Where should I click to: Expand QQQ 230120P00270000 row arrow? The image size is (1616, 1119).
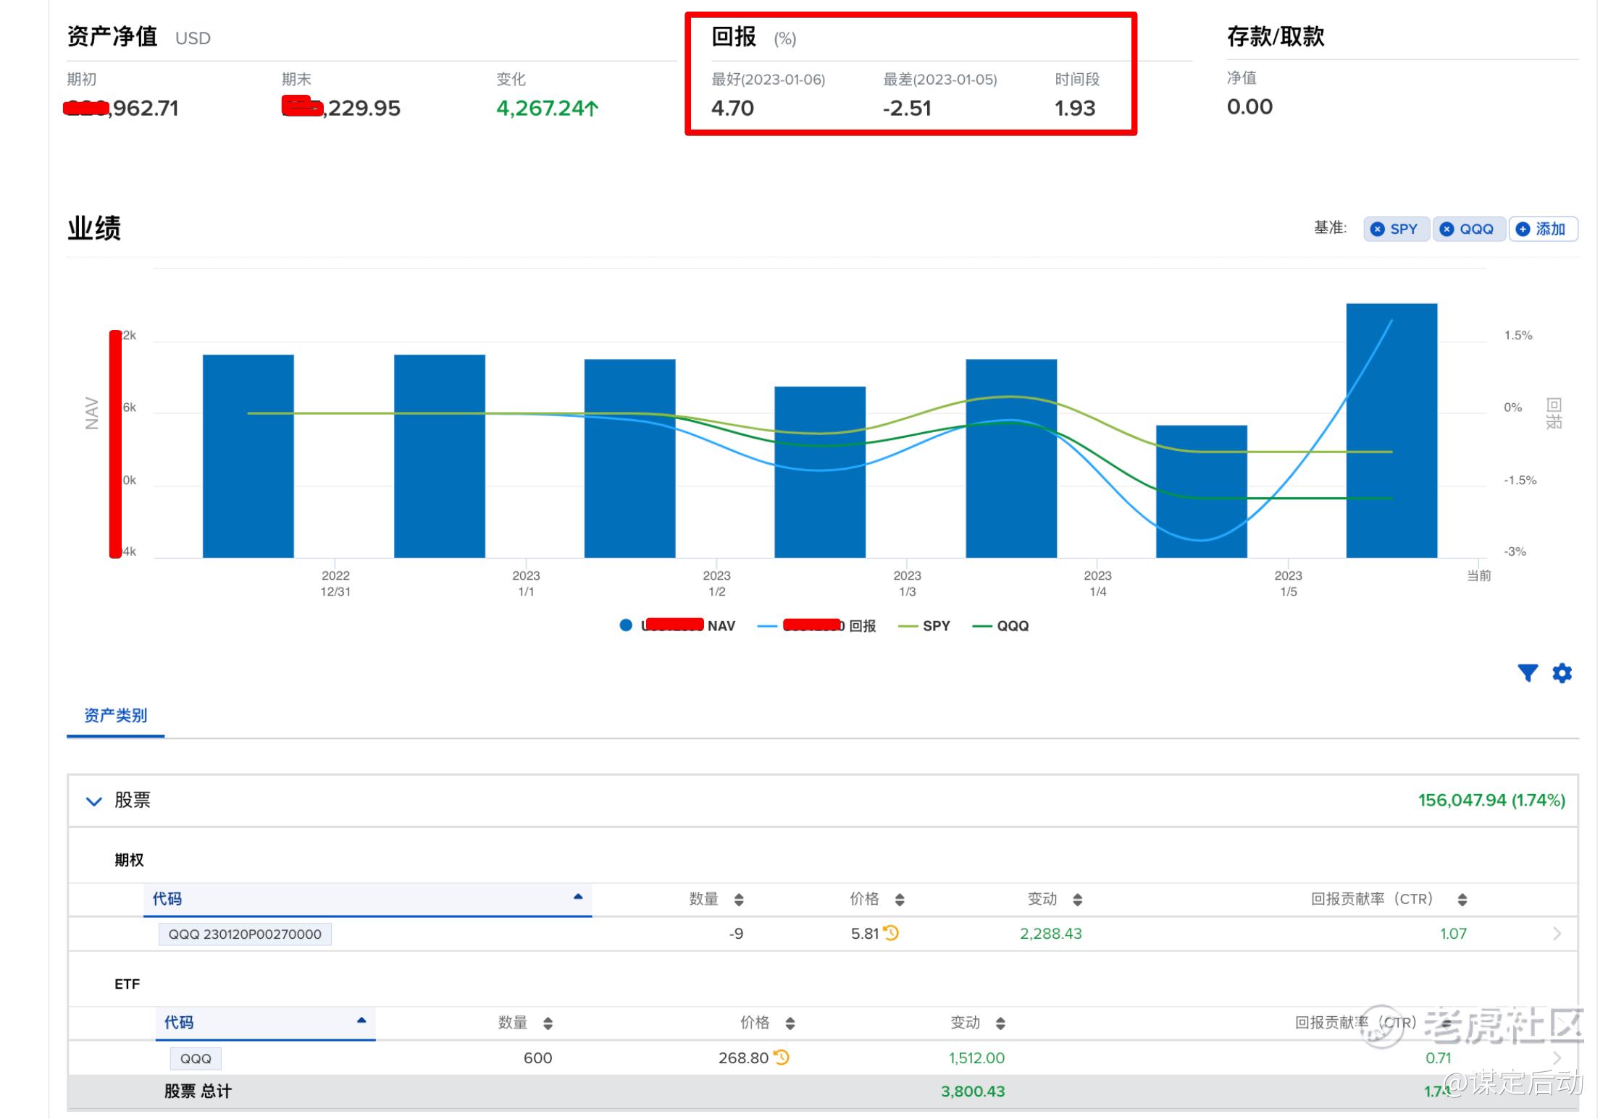pos(1557,934)
